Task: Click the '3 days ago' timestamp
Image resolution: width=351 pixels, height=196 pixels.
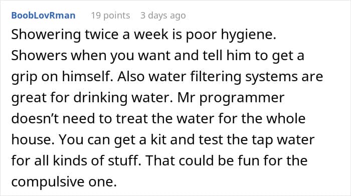Action: click(x=163, y=16)
